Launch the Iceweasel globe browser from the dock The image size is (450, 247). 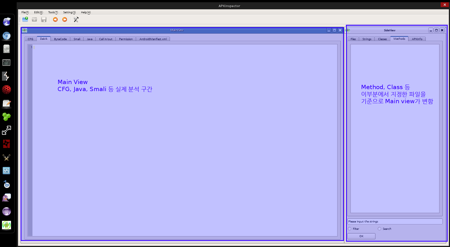pos(6,22)
